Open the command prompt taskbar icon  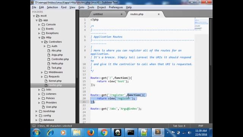click(131, 132)
